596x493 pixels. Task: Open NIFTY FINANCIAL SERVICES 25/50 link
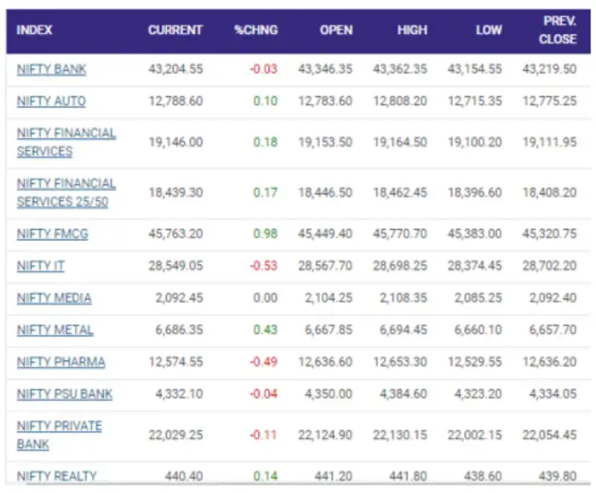tap(66, 192)
